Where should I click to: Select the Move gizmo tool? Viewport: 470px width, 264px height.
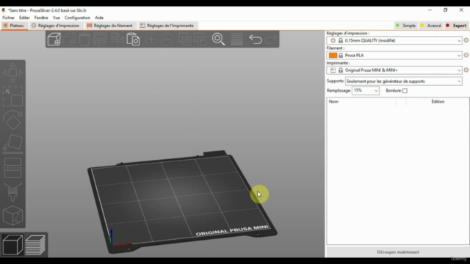[12, 73]
